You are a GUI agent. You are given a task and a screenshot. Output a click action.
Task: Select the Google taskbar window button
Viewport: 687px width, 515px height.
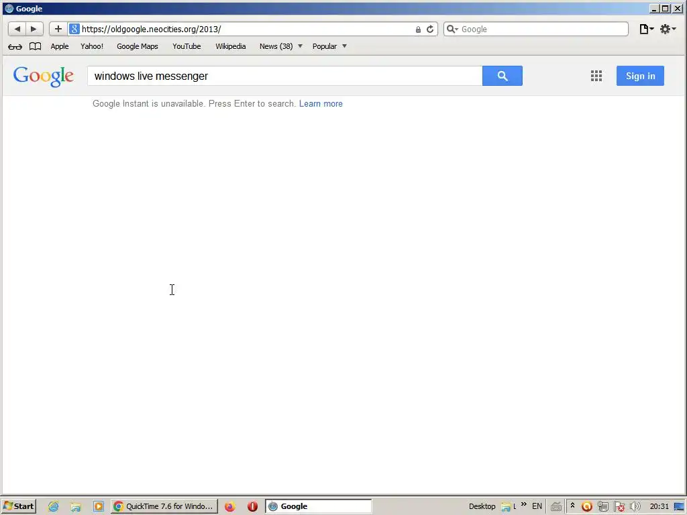click(318, 506)
